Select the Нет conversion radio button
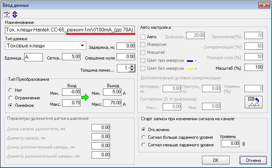Viewport: 272px width, 168px height. coord(11,90)
